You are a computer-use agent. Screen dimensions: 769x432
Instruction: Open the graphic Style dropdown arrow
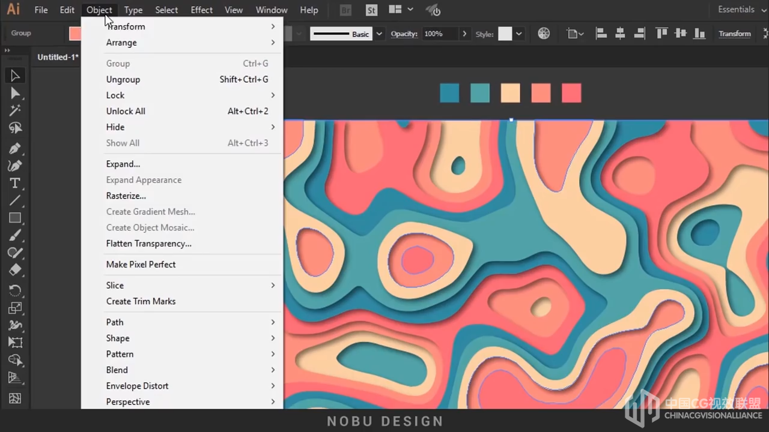coord(519,34)
